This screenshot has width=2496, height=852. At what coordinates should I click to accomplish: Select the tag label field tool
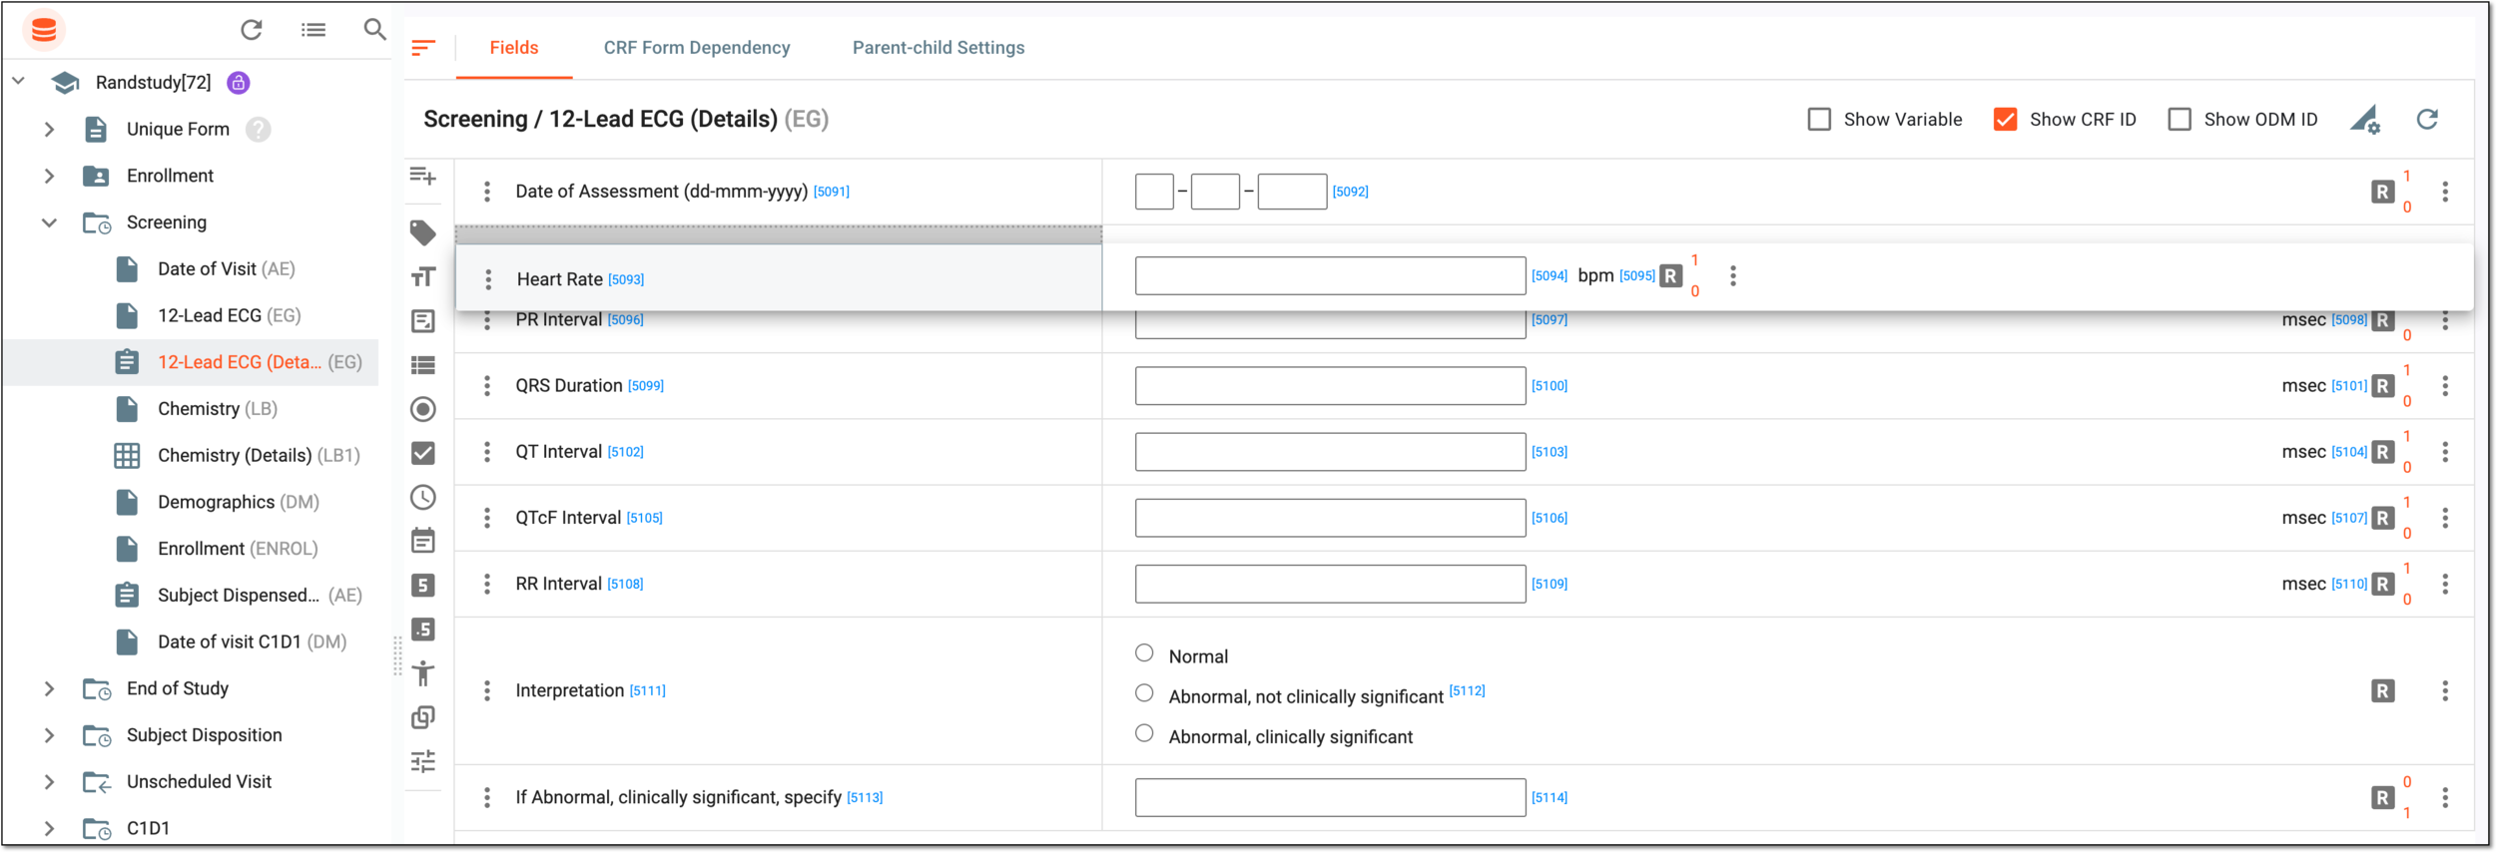423,232
